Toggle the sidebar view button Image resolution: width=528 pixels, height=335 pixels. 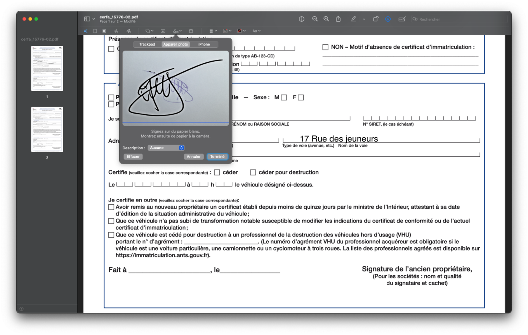[87, 19]
